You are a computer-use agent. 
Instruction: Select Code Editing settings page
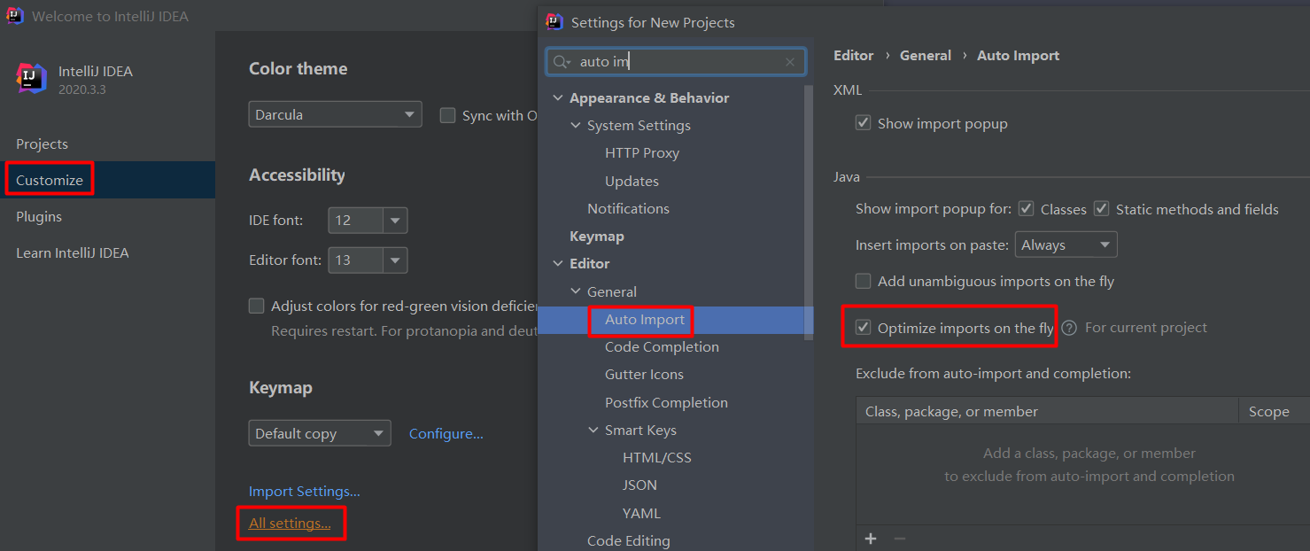point(628,540)
